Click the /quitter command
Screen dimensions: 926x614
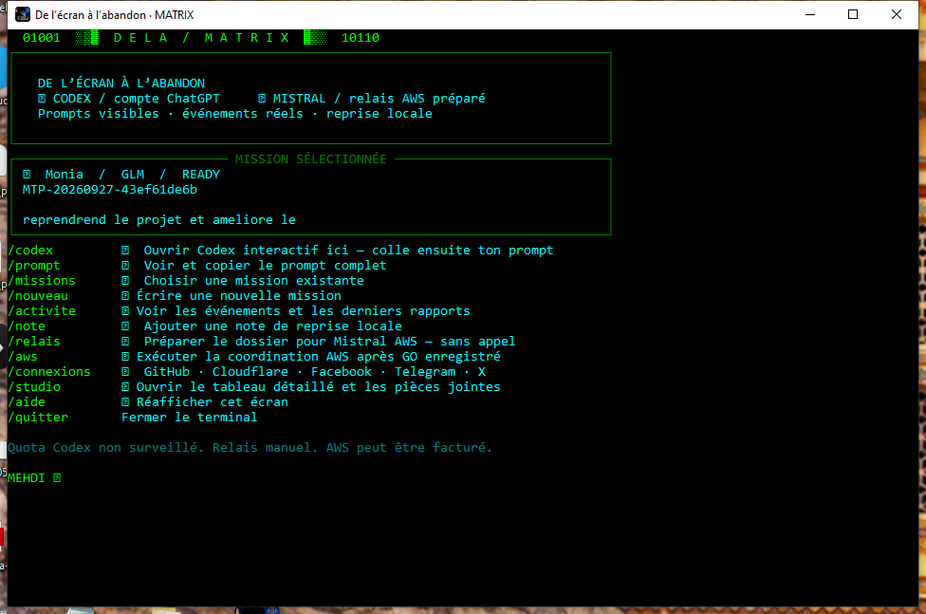tap(38, 418)
